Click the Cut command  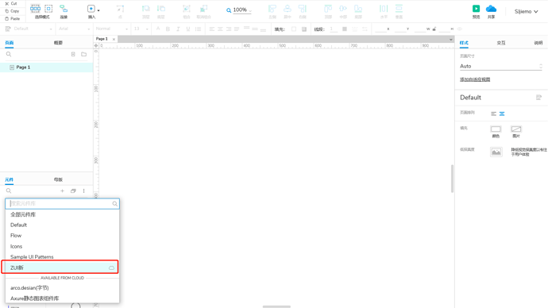(11, 3)
